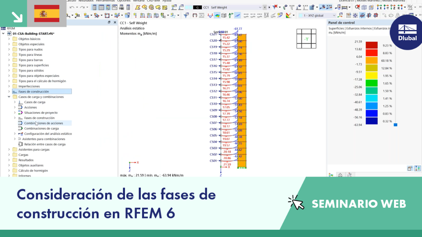Click the -Y view cube face
The width and height of the screenshot is (422, 237).
point(306,39)
